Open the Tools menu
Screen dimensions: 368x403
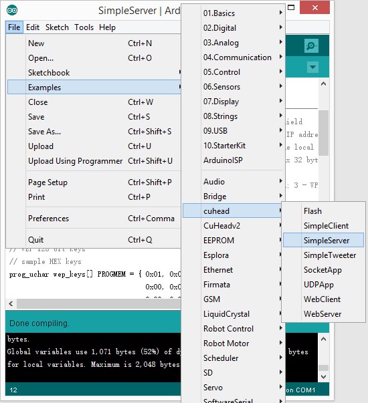point(84,27)
